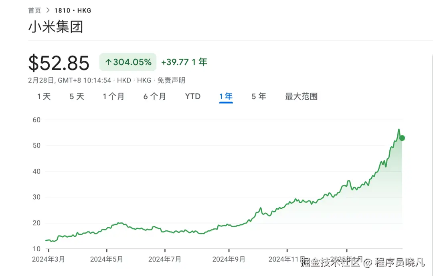This screenshot has width=433, height=276.
Task: Open the 首页 breadcrumb link
Action: (34, 10)
